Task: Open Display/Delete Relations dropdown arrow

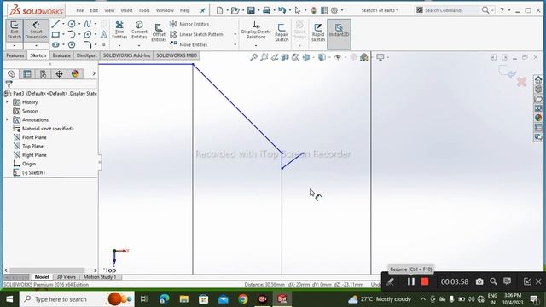Action: [256, 45]
